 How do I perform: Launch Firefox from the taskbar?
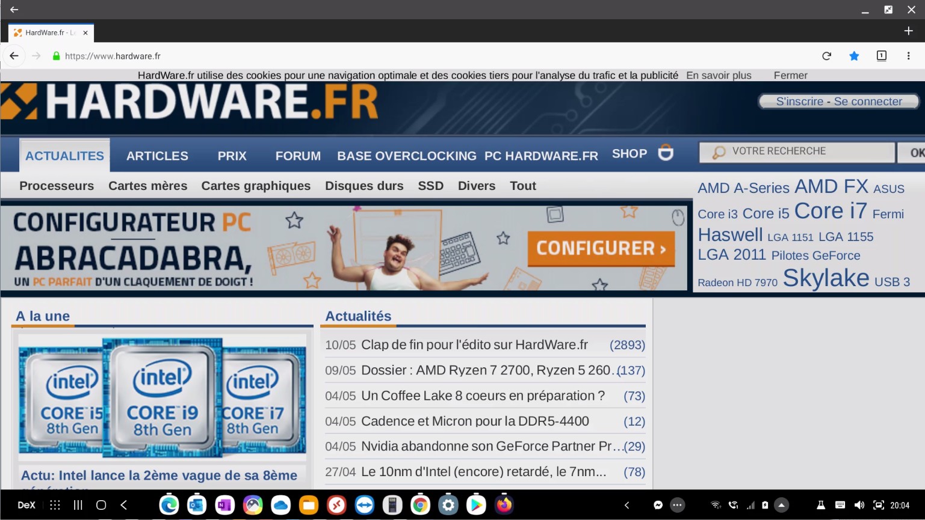click(x=504, y=505)
